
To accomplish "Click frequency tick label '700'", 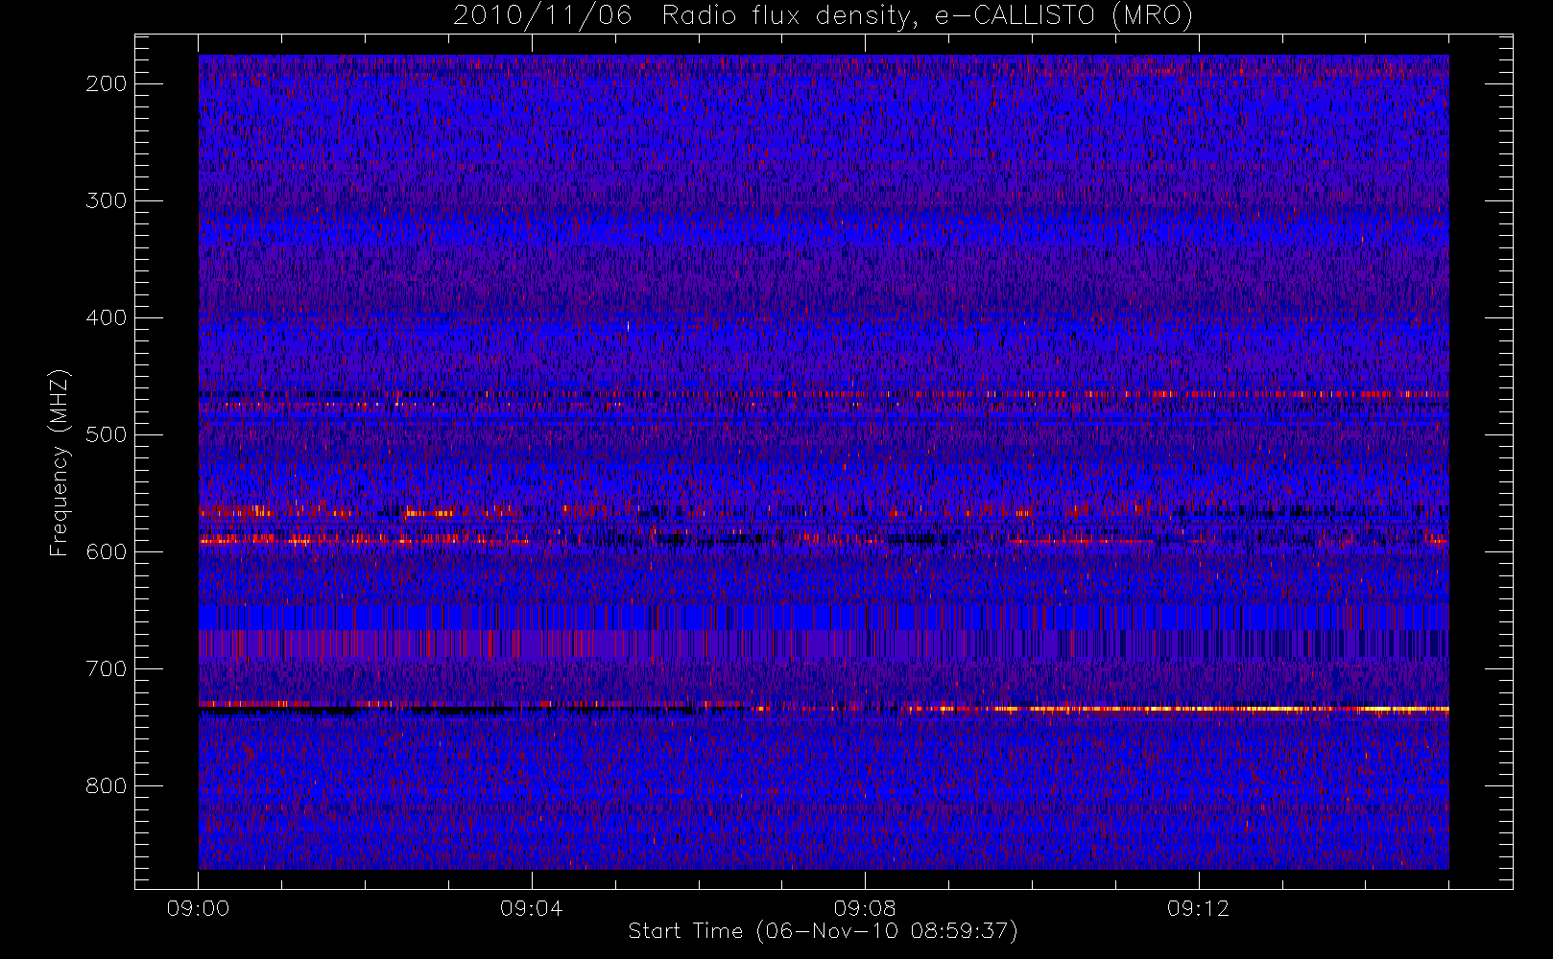I will tap(107, 668).
